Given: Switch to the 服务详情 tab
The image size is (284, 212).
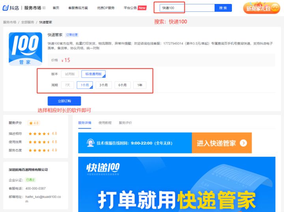Looking at the screenshot, I should pyautogui.click(x=84, y=123).
